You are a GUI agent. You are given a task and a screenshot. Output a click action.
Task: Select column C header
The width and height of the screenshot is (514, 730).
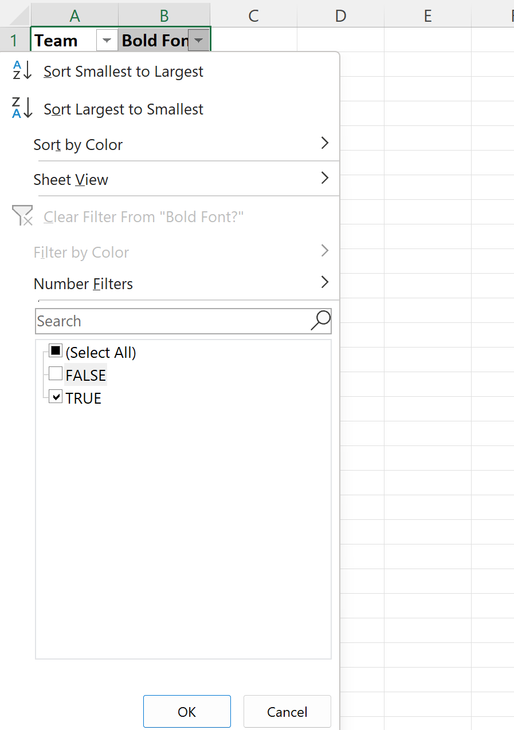click(254, 15)
